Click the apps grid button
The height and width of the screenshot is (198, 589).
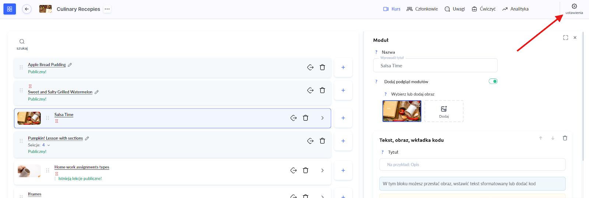point(10,9)
